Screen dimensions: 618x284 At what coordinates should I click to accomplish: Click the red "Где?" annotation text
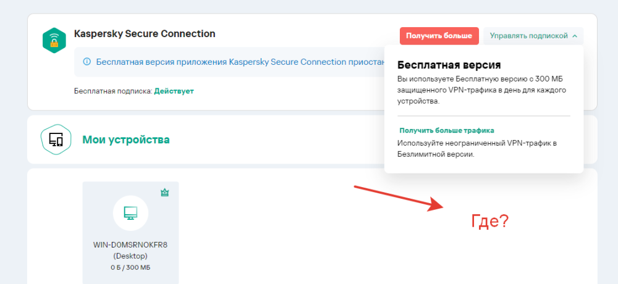coord(489,220)
